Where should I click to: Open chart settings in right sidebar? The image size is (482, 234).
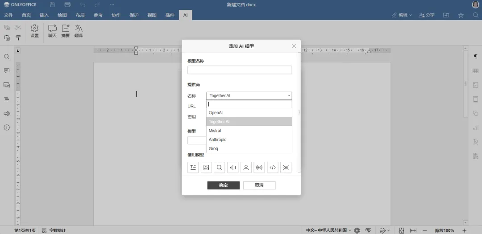coord(476,127)
